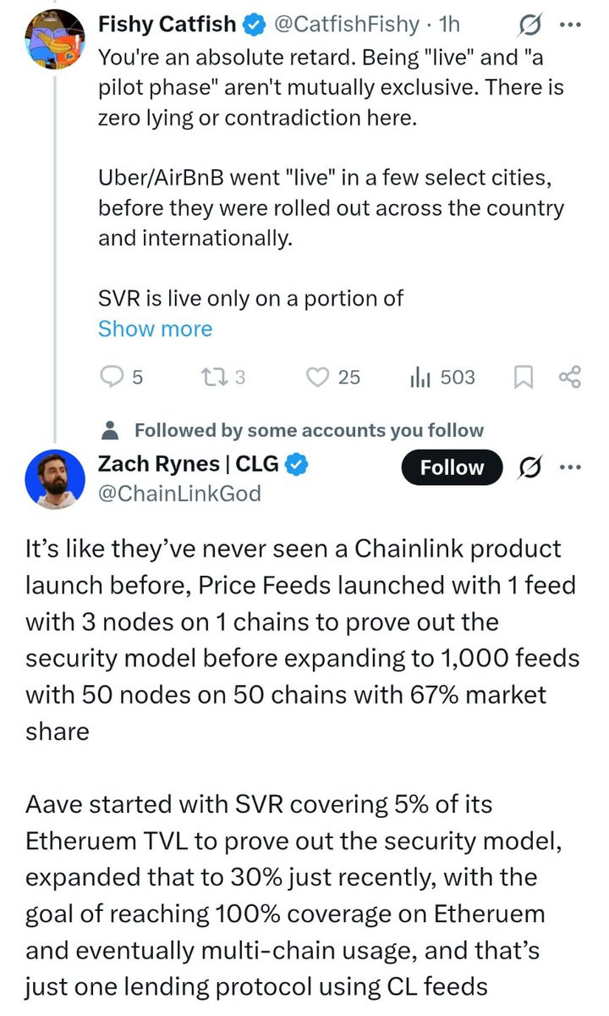609x1016 pixels.
Task: Tap Grok icon next to the Follow button
Action: pyautogui.click(x=531, y=467)
